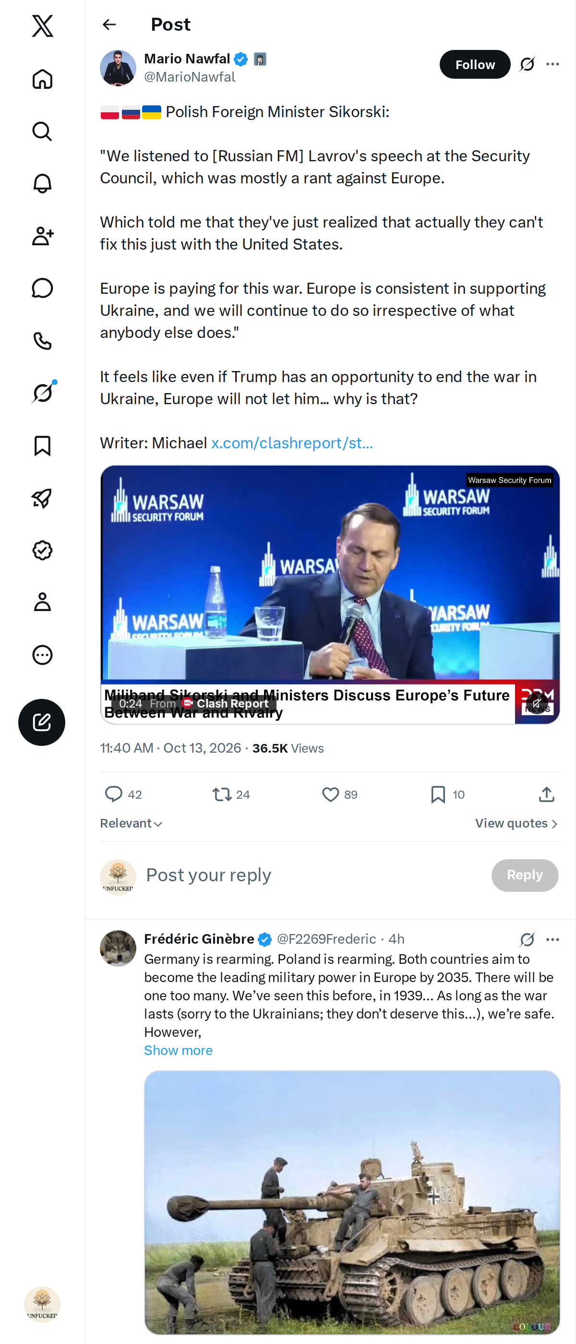Viewport: 576px width, 1344px height.
Task: Open Search and Explore in sidebar
Action: (42, 132)
